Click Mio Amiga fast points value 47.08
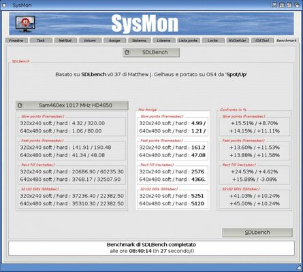 [x=198, y=155]
